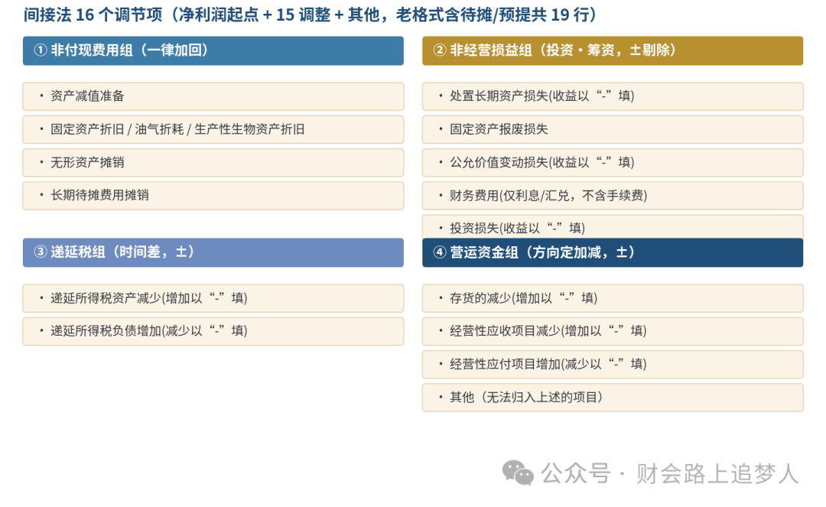Select 处置长期资产损失 item
The height and width of the screenshot is (507, 826).
(x=613, y=96)
